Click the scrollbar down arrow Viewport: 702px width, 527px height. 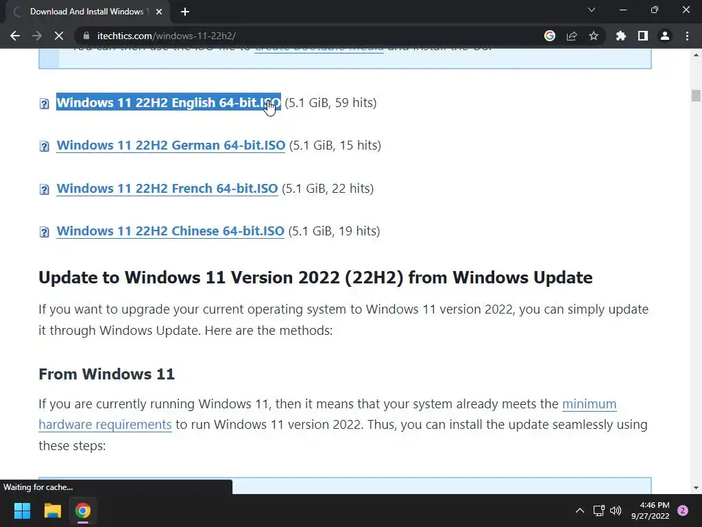696,488
